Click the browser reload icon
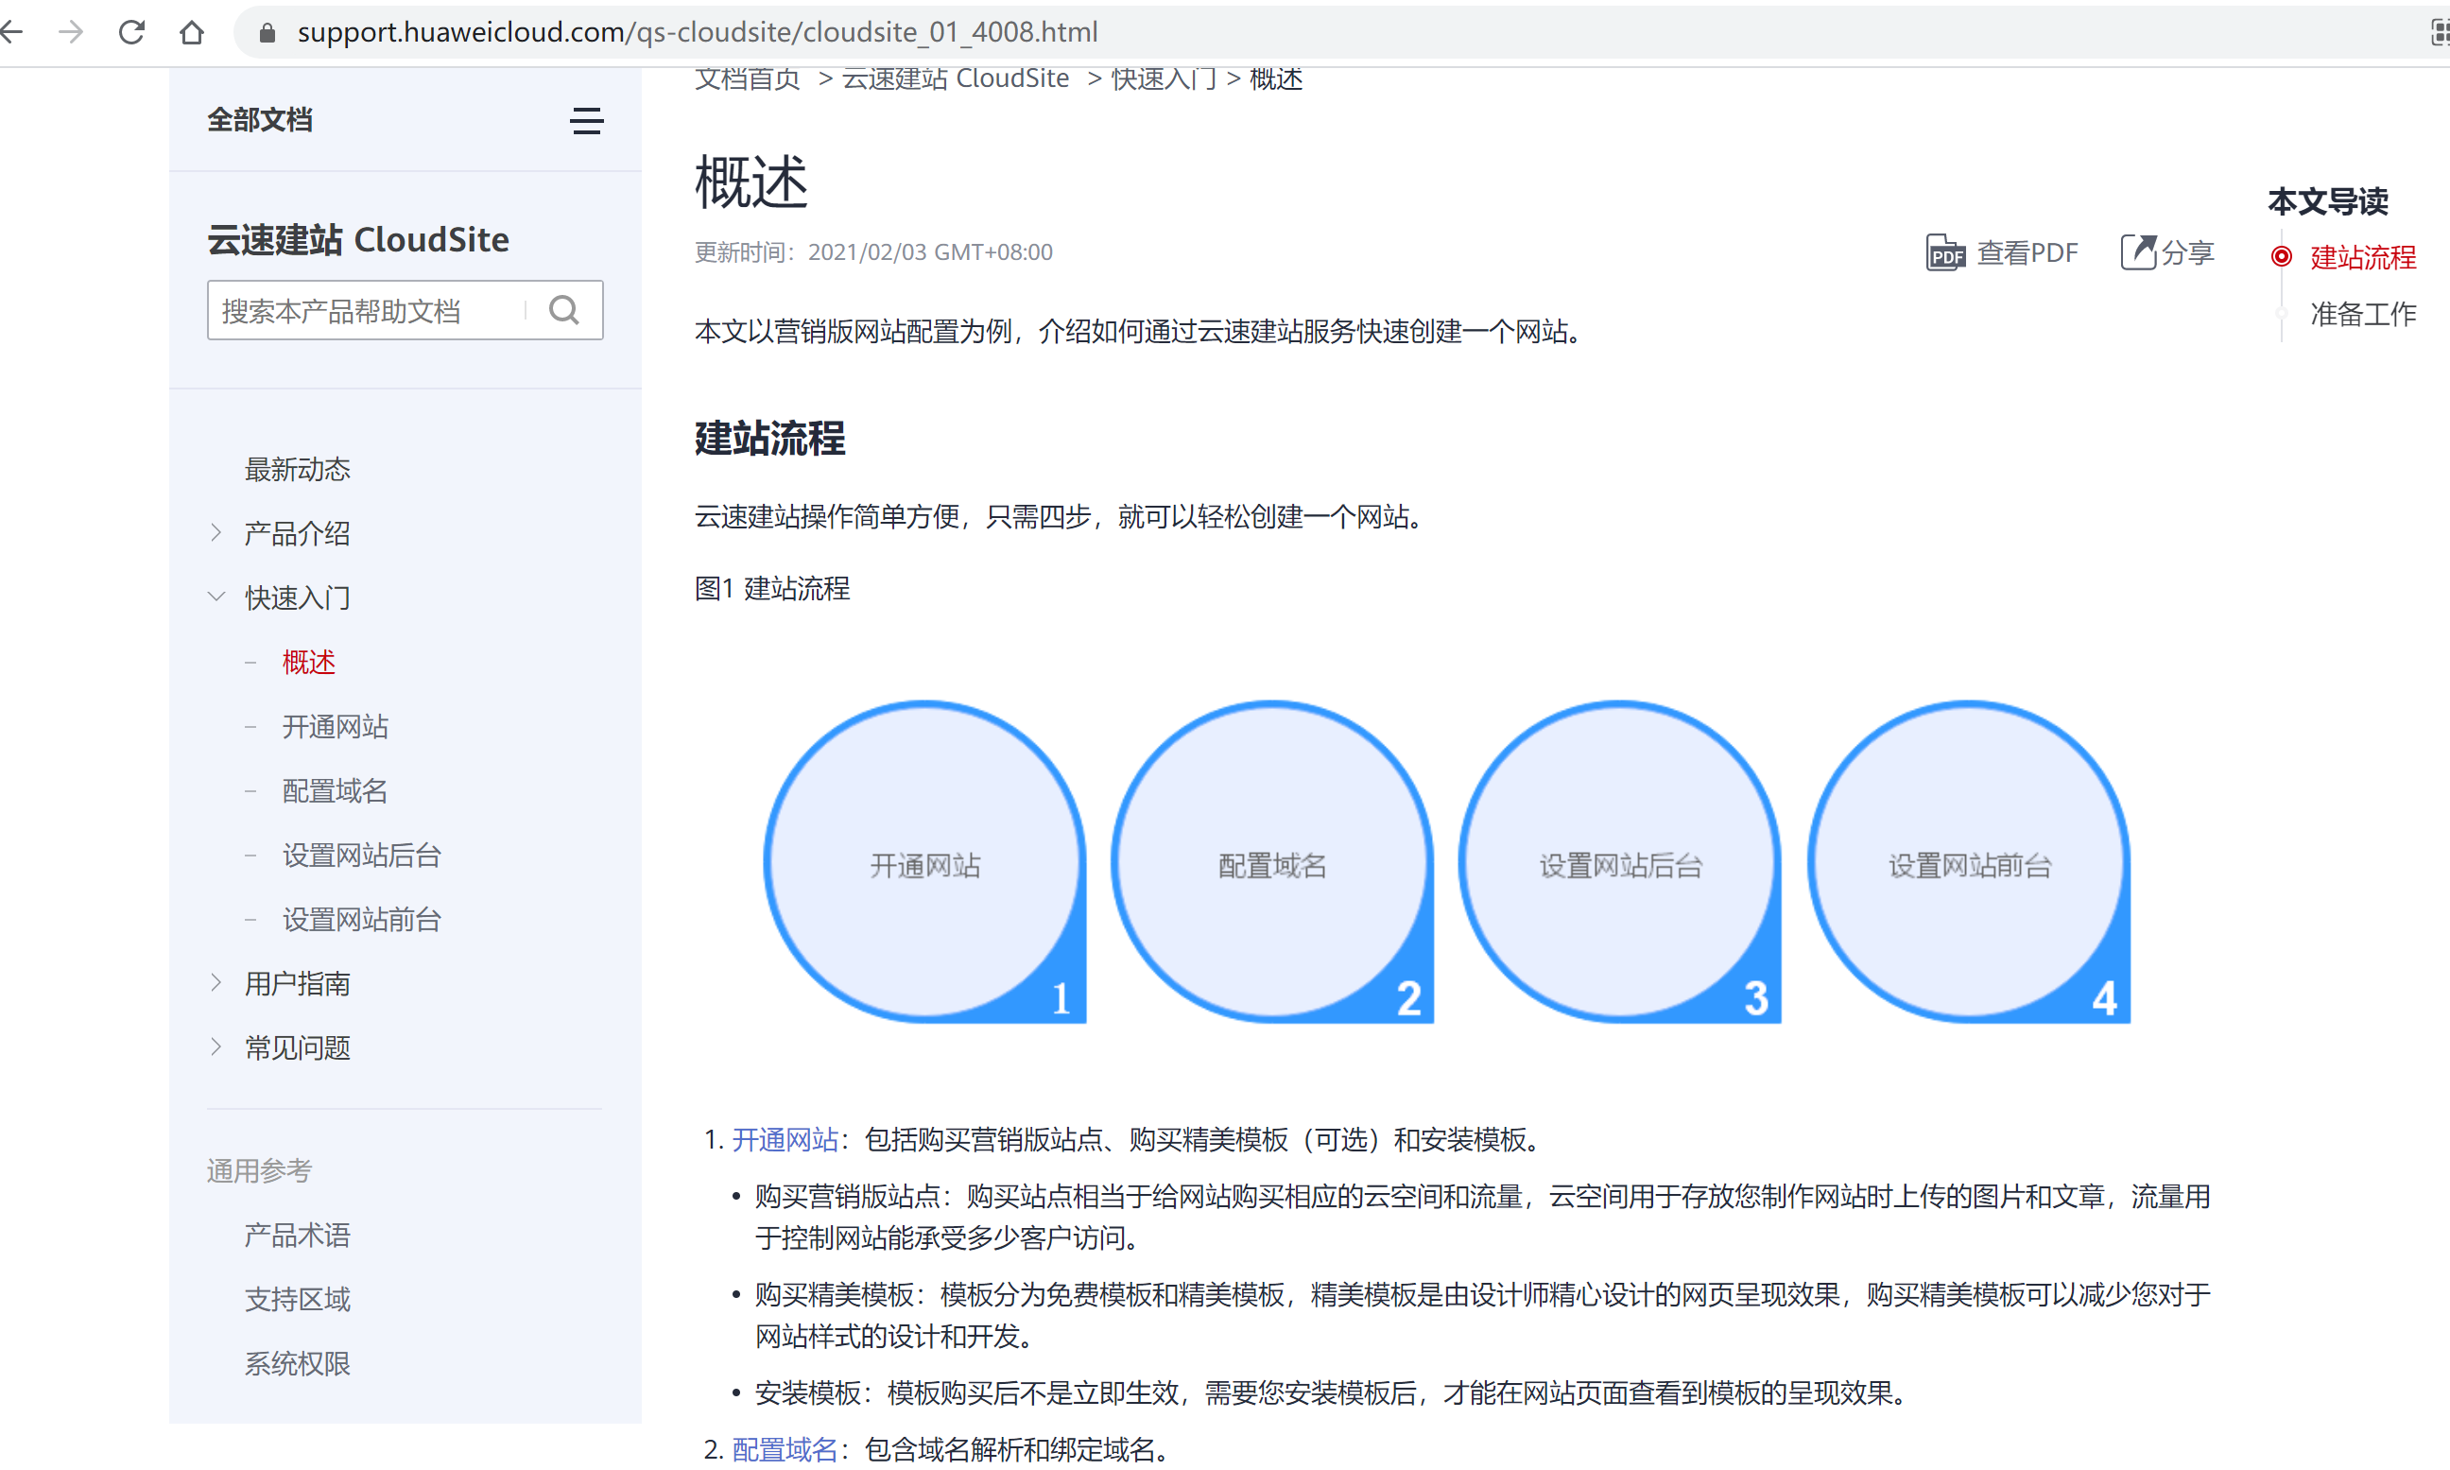 (x=131, y=33)
